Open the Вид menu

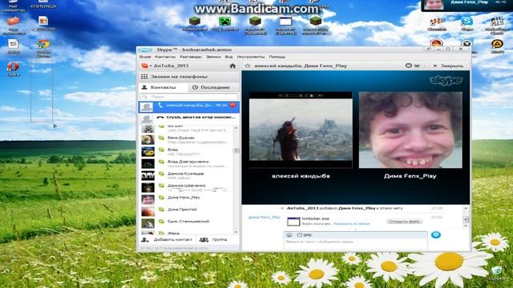point(228,57)
